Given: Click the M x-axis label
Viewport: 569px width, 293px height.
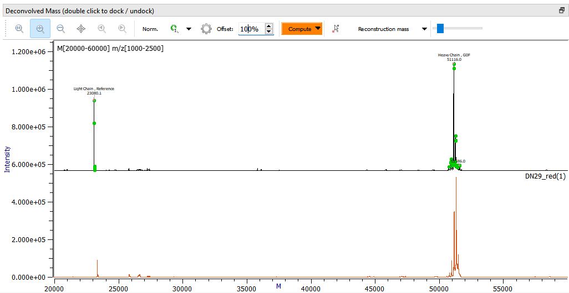Looking at the screenshot, I should (x=278, y=286).
